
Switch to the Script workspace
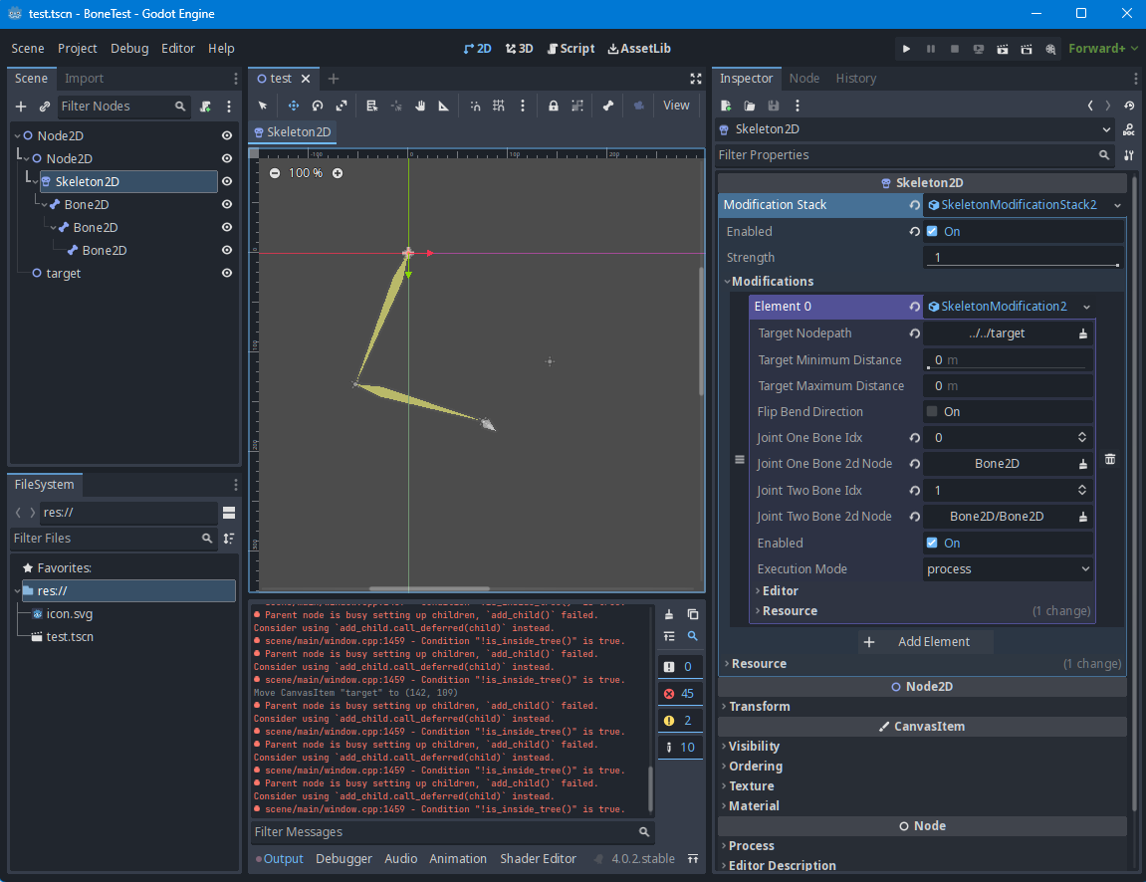coord(571,48)
